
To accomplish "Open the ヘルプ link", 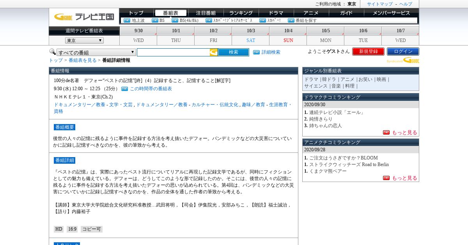I will coord(406,4).
